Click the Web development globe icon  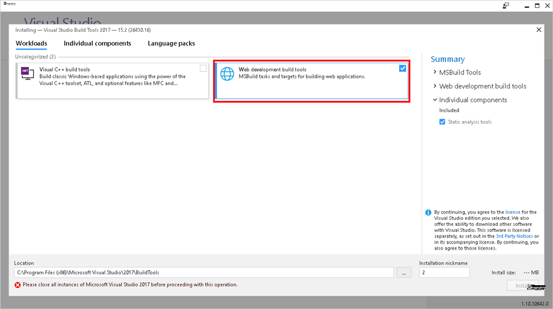[x=227, y=73]
